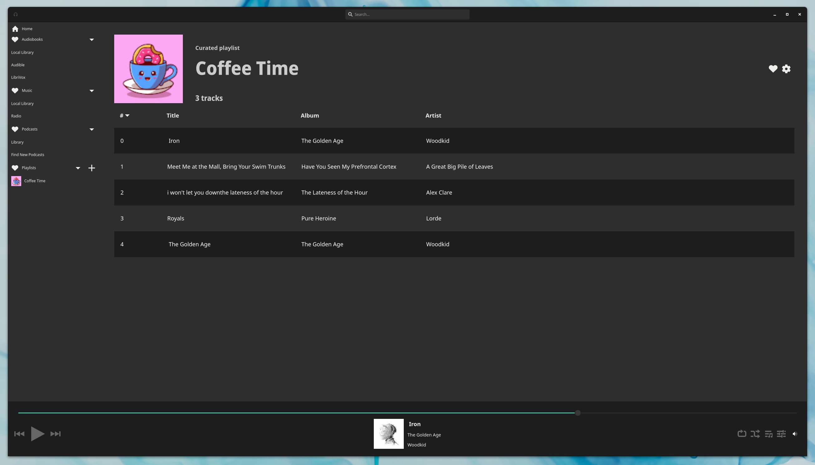Click the play button
Screen dimensions: 815x465
pos(37,434)
